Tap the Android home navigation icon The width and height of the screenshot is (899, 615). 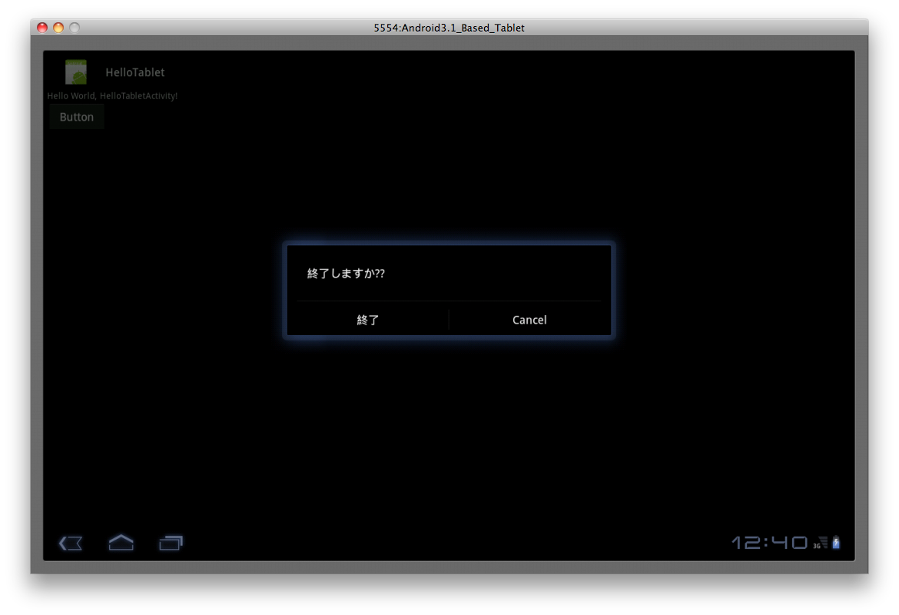tap(121, 542)
